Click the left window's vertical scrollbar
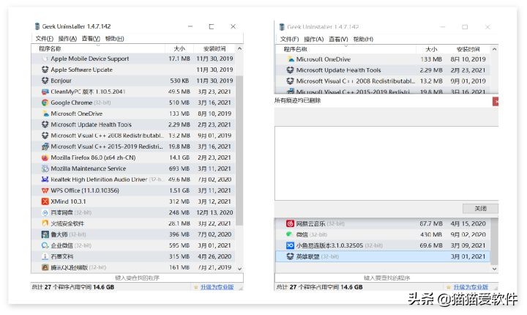 [239, 147]
